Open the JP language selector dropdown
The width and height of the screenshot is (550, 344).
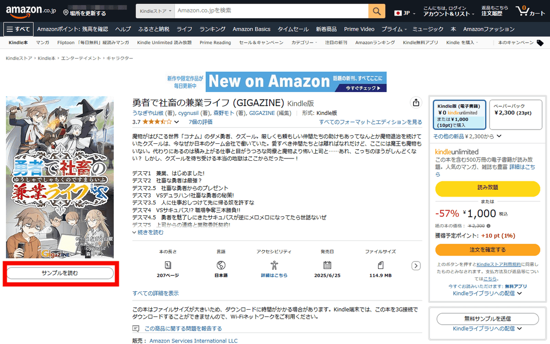point(405,13)
